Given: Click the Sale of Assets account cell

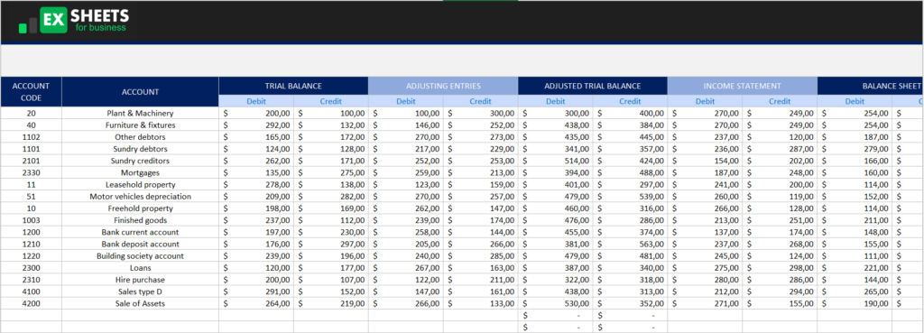Looking at the screenshot, I should (x=140, y=303).
